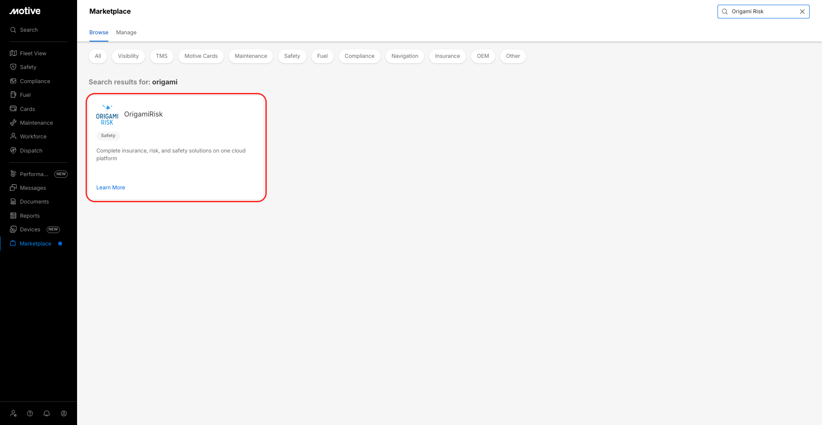Open the Reports icon in the sidebar
822x425 pixels.
[13, 215]
